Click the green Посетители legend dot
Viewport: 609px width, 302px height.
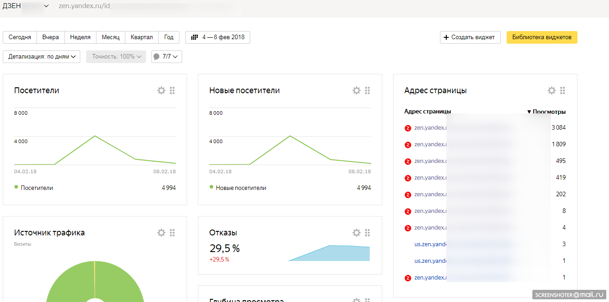16,187
